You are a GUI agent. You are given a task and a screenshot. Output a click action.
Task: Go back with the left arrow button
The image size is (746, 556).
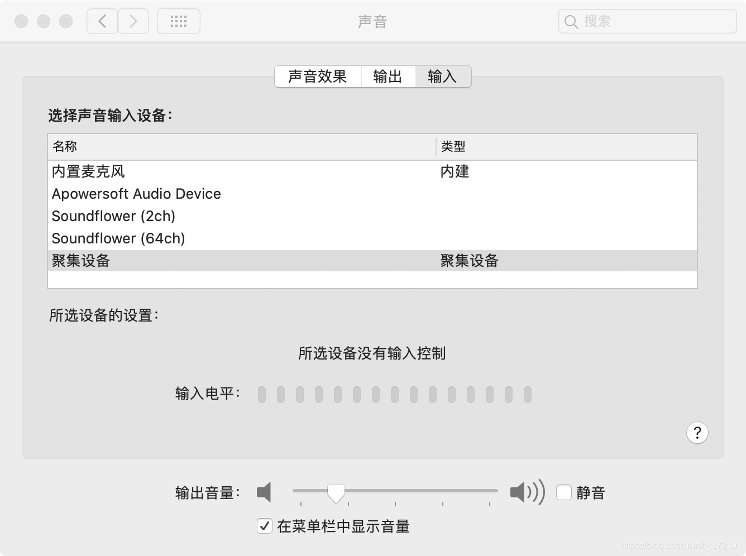point(102,21)
